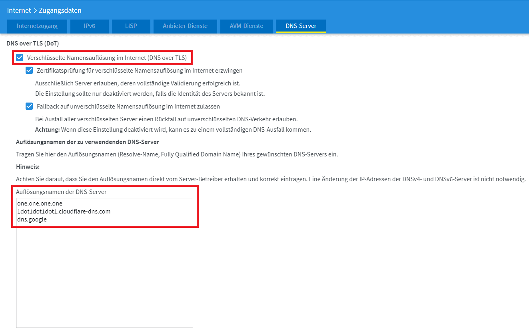Click the 'Fallback auf unverschlüsselte Namensauflösung' label text

click(128, 107)
